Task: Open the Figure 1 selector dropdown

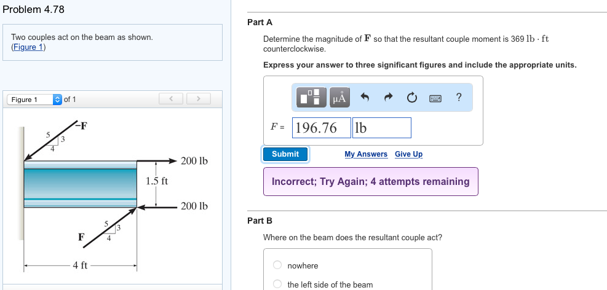Action: [34, 100]
